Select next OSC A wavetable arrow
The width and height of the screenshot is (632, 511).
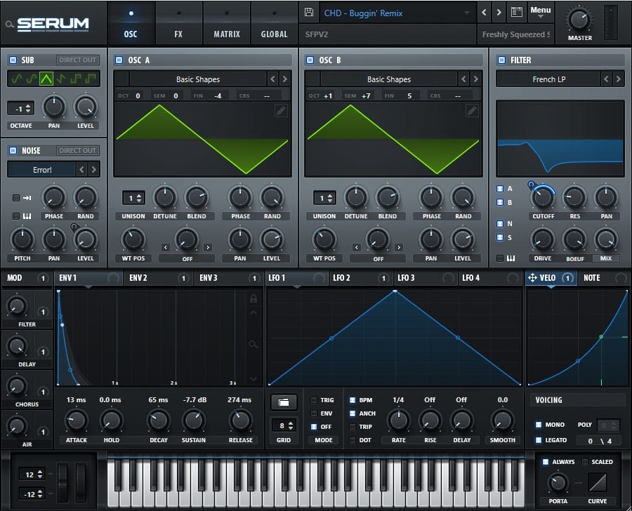(x=285, y=79)
